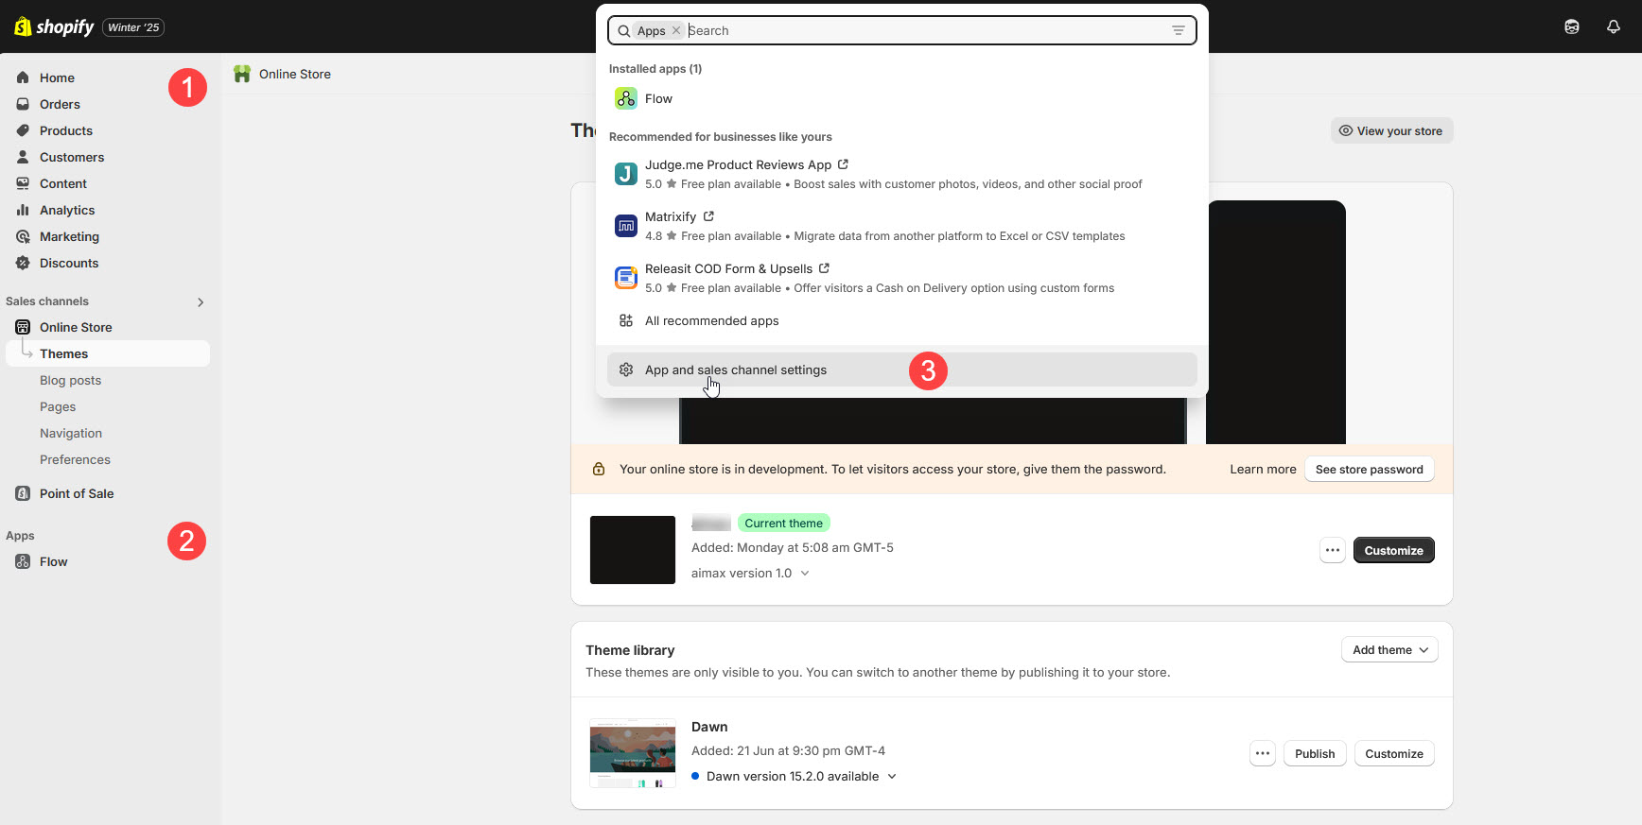Open the notifications bell icon
Viewport: 1642px width, 825px height.
1614,26
